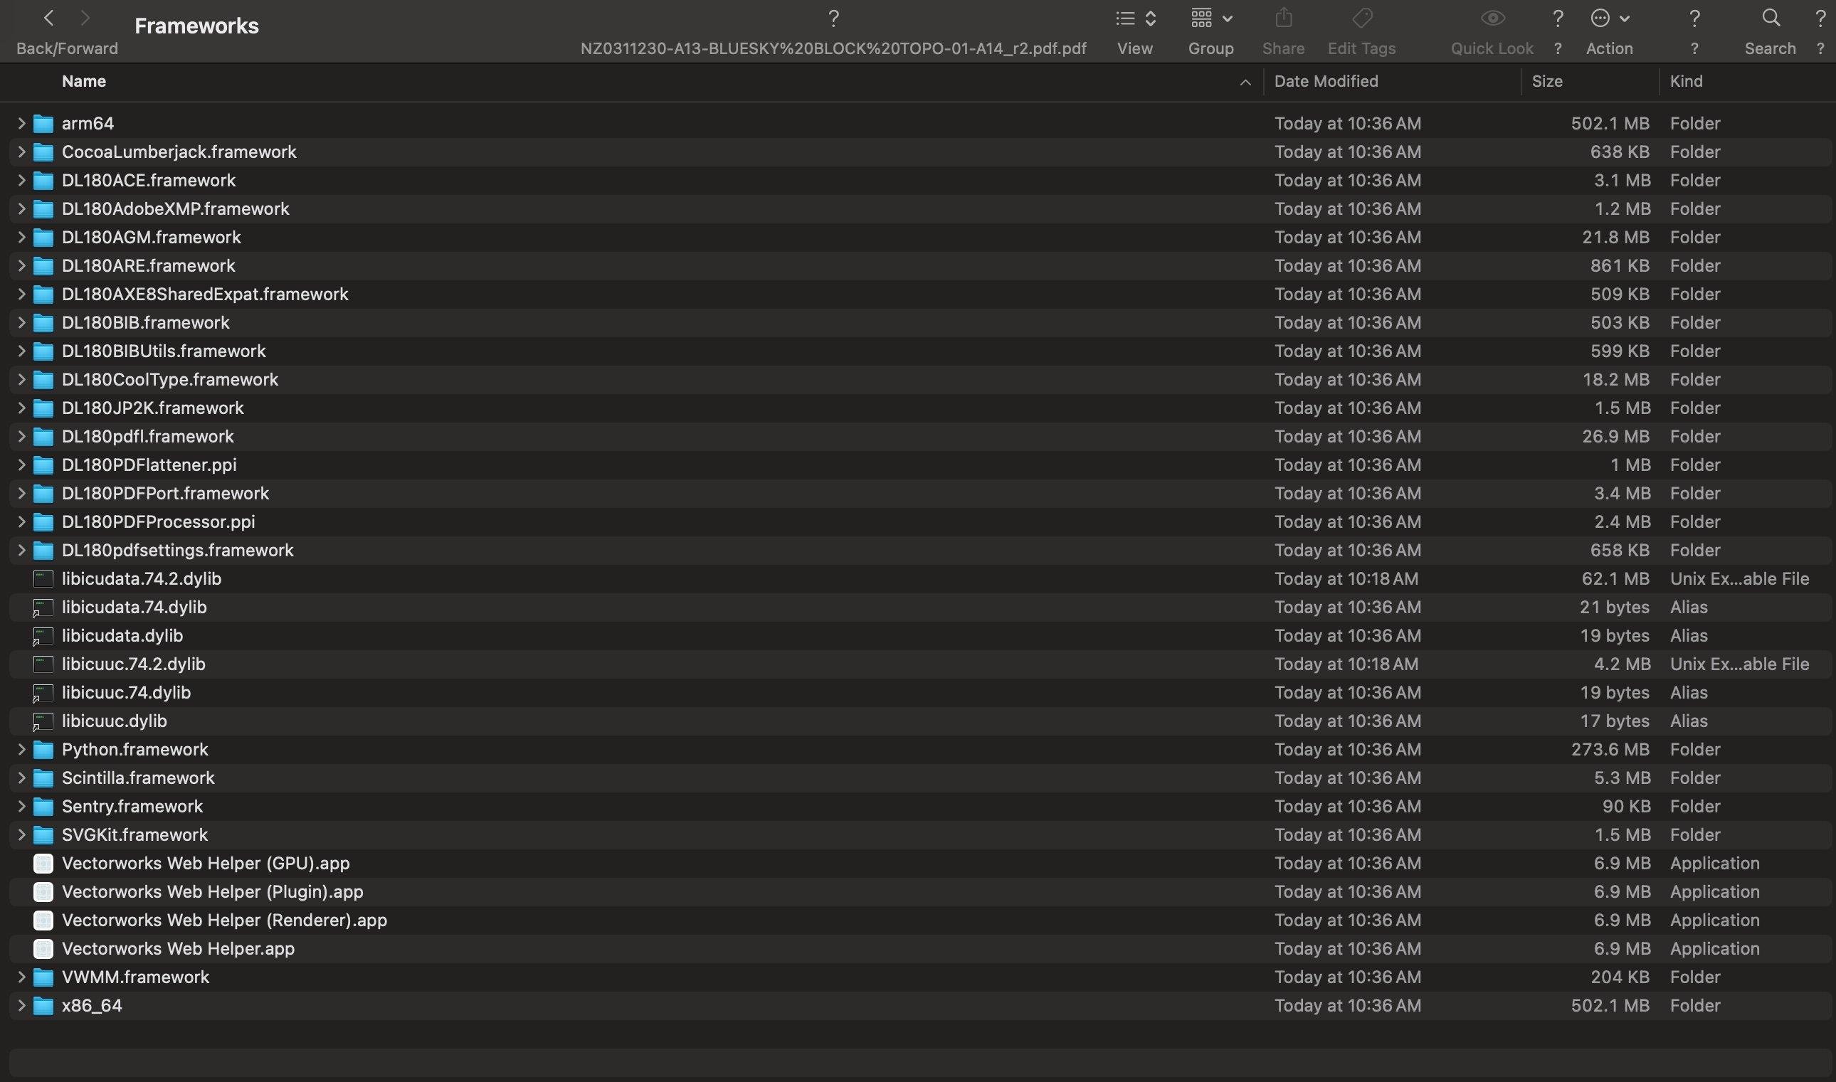Expand the arm64 folder

pos(21,123)
